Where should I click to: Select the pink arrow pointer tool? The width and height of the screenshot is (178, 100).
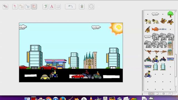15,6
